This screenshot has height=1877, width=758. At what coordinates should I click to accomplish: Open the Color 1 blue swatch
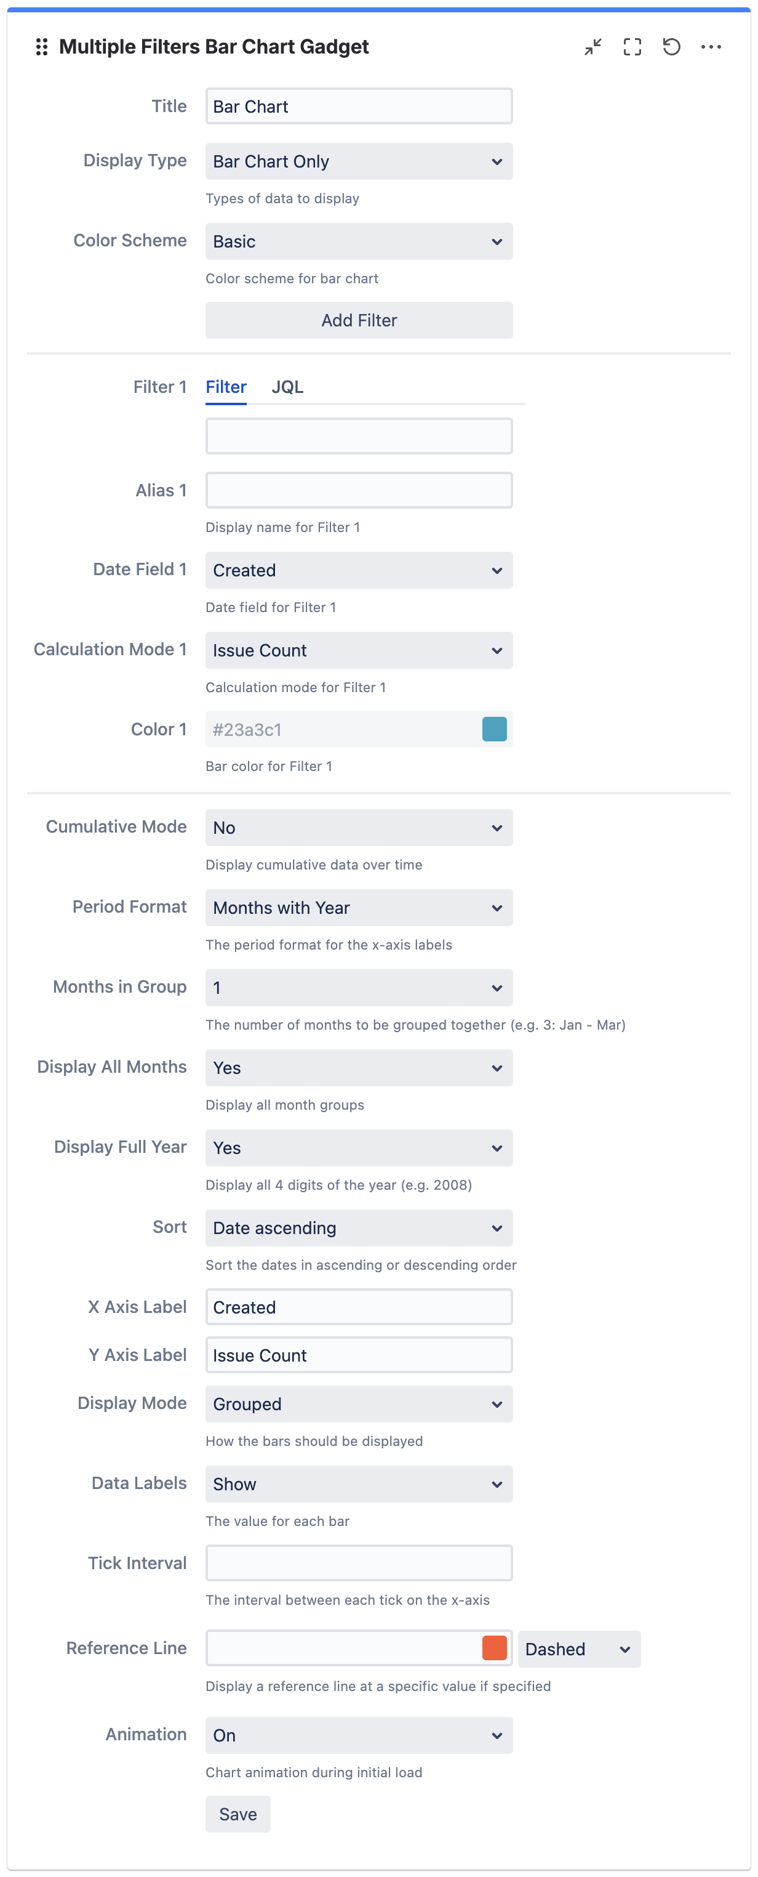[x=495, y=729]
